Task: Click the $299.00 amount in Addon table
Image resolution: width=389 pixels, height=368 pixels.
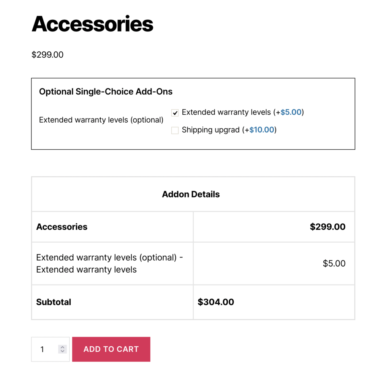Action: (x=327, y=227)
